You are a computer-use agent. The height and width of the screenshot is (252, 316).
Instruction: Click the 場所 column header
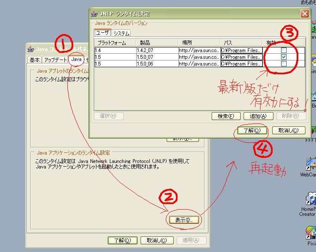(x=199, y=43)
